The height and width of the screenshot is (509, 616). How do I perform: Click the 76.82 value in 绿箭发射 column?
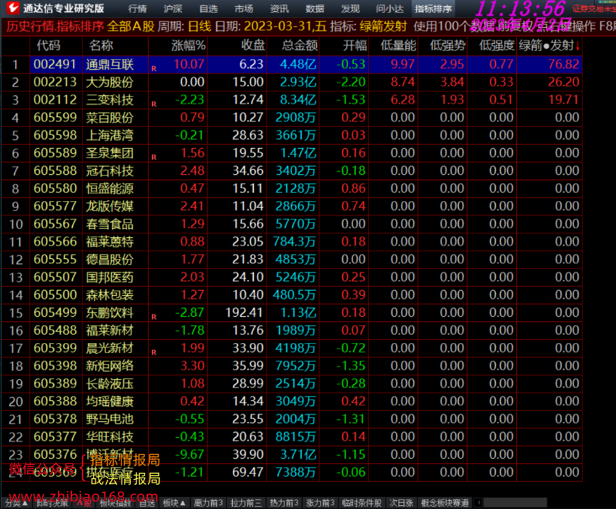[563, 65]
